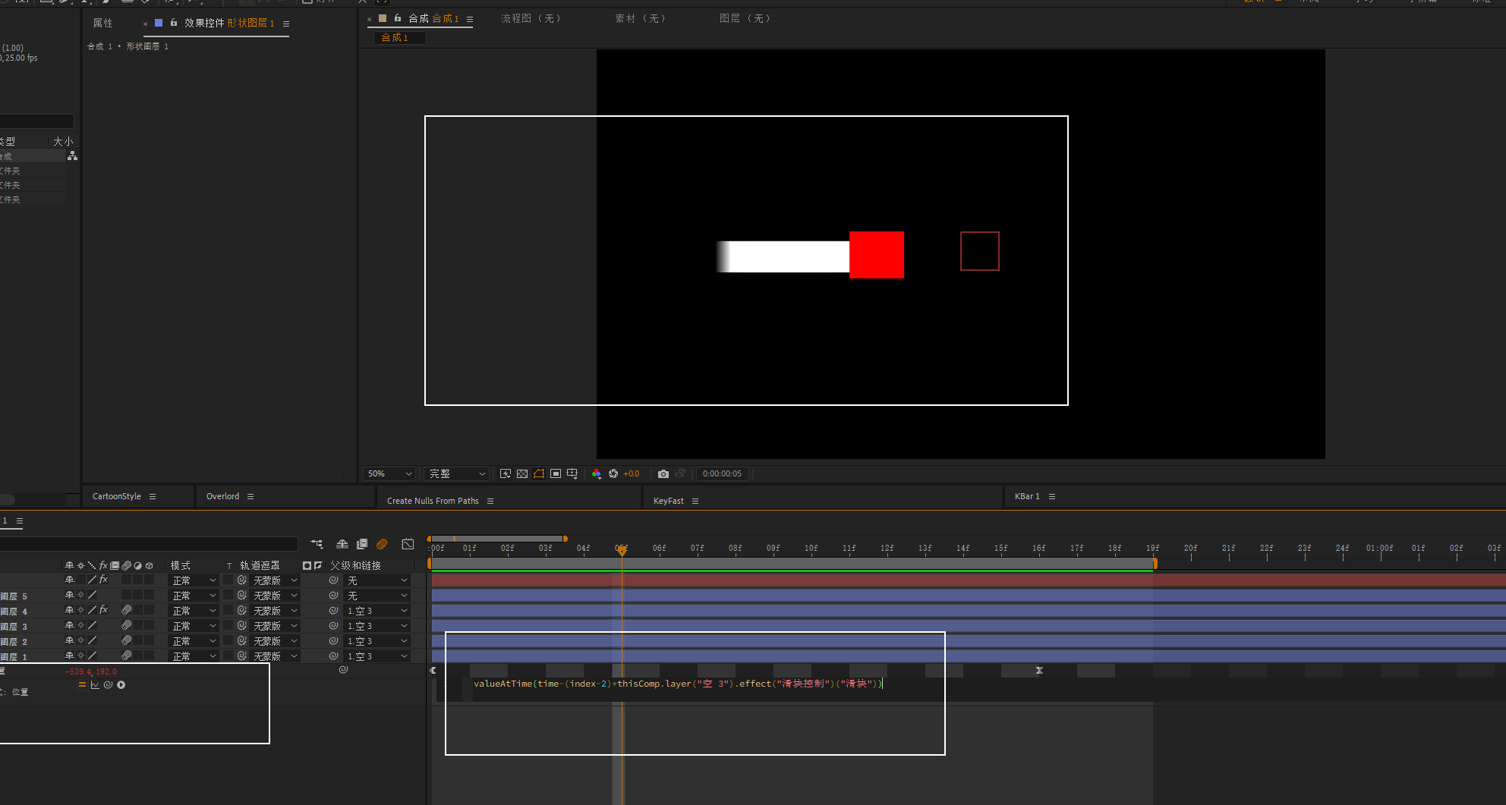Toggle mask and shape path visibility
Image resolution: width=1506 pixels, height=805 pixels.
539,473
